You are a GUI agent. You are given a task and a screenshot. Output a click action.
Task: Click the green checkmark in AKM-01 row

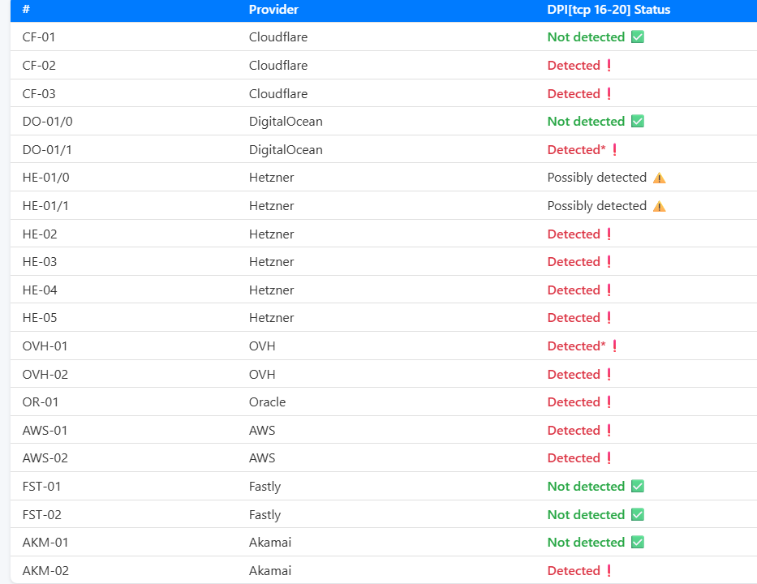(x=637, y=542)
